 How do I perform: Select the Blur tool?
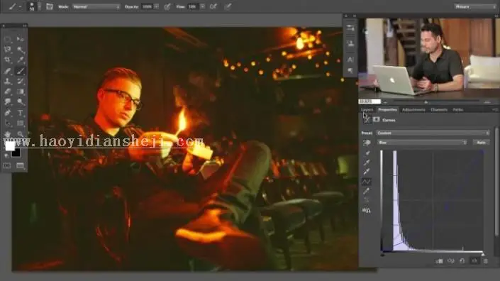(x=8, y=101)
